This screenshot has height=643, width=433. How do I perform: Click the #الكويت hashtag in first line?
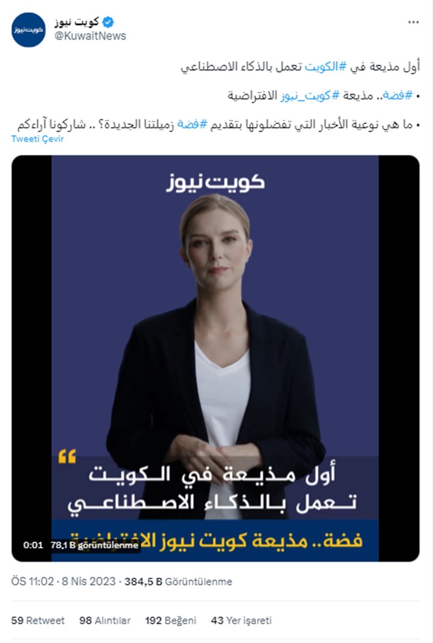tap(326, 67)
